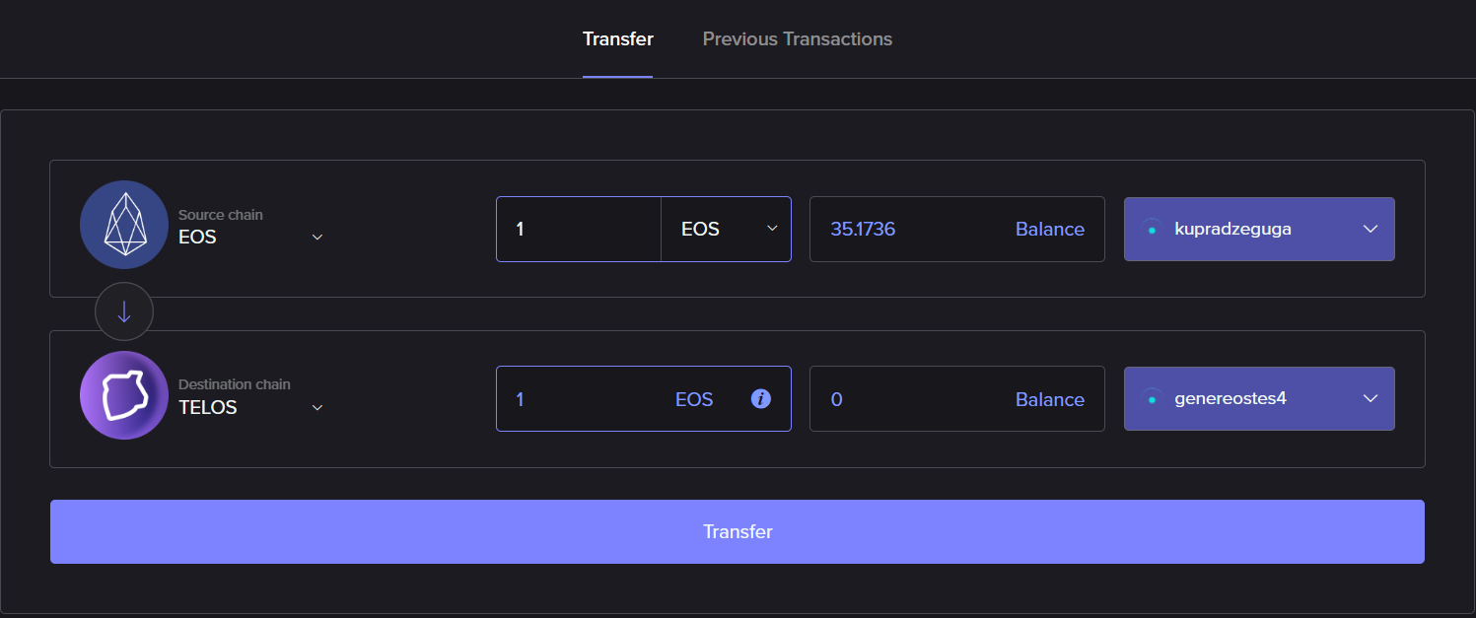Click the source Balance label
The width and height of the screenshot is (1476, 618).
1049,230
